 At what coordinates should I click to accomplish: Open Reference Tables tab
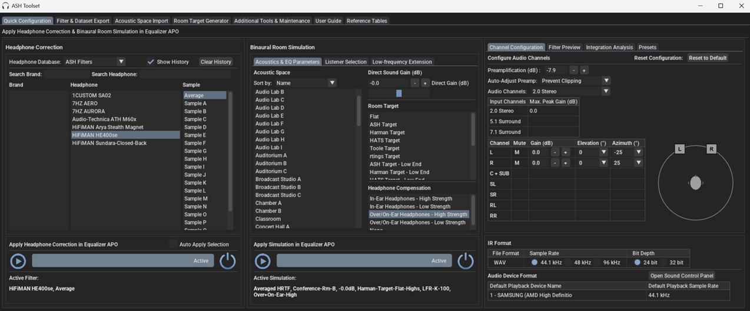tap(367, 21)
